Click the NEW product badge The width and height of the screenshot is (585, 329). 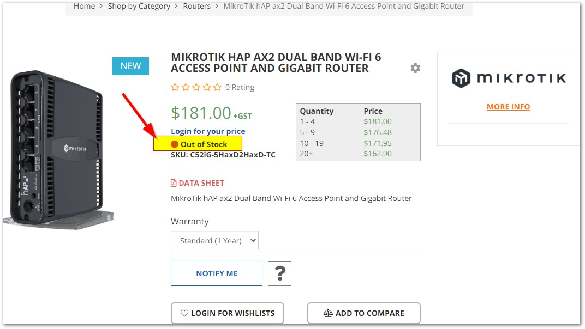130,66
